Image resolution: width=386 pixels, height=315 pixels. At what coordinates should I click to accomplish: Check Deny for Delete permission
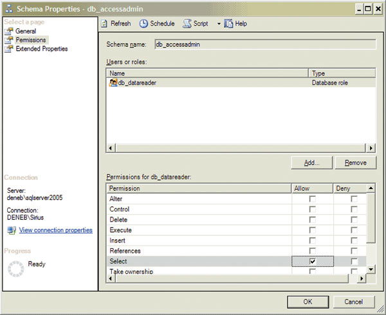coord(354,220)
